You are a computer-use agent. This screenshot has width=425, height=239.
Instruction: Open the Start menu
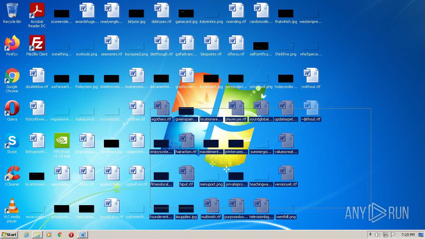pos(9,235)
